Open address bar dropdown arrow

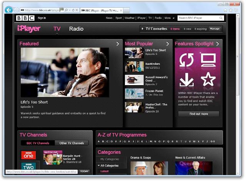click(70, 10)
